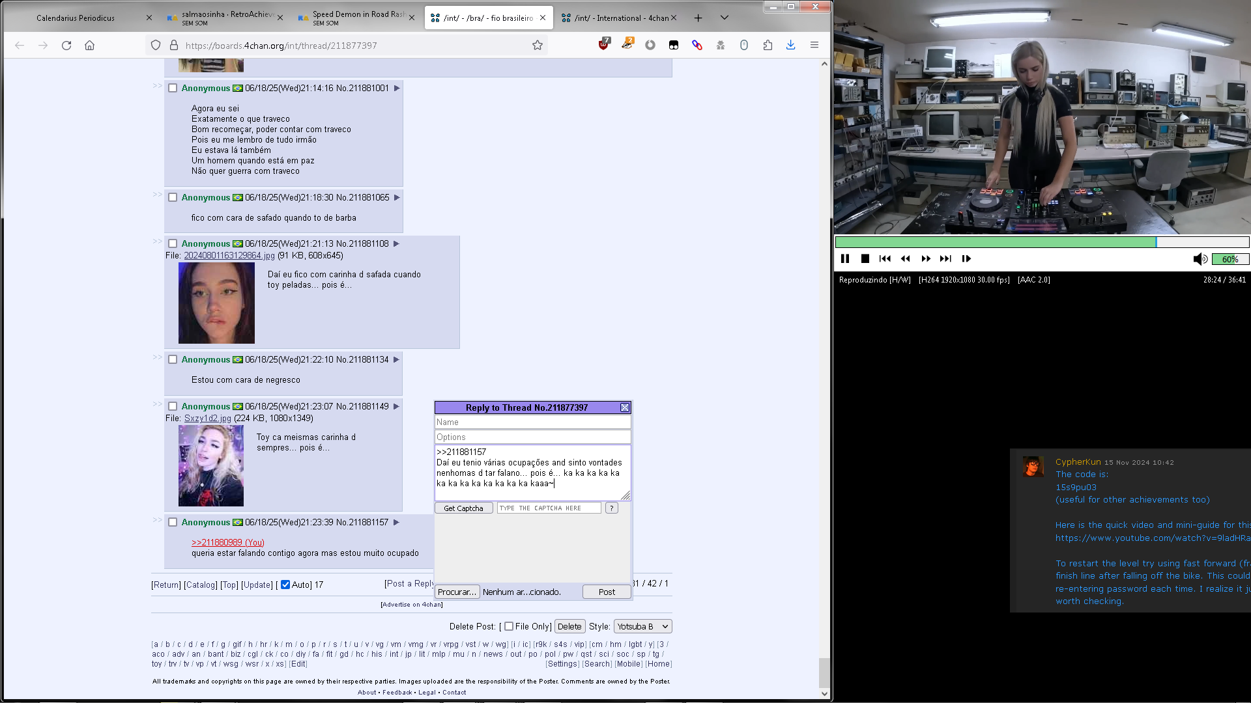Open captcha help question mark button
The image size is (1251, 703).
coord(611,508)
